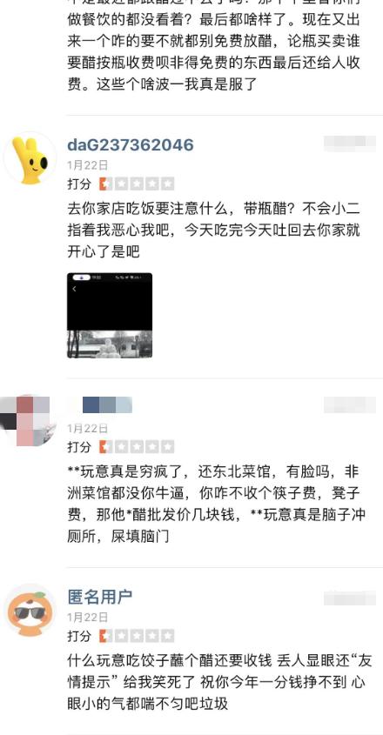Tap the last grey star of daG237362046's rating

167,184
